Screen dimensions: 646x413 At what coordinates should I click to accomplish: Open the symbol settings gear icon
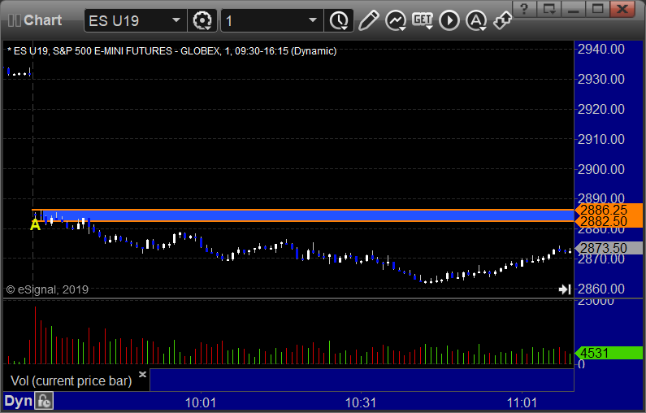coord(201,20)
